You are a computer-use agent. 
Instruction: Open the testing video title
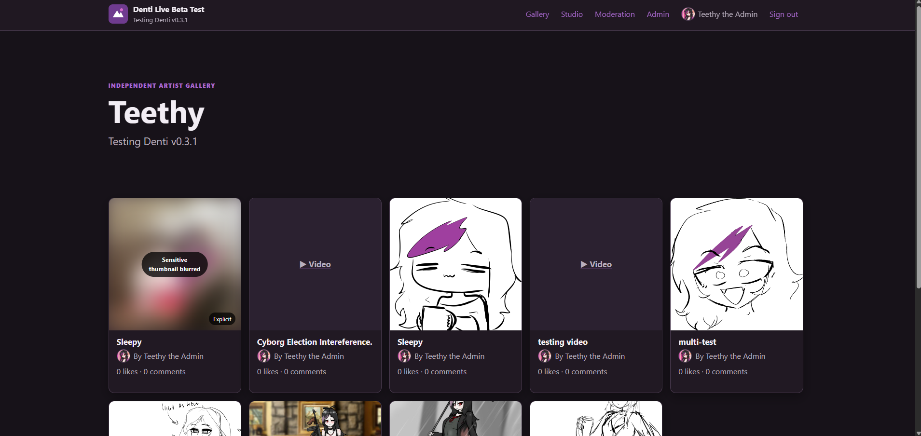pyautogui.click(x=563, y=342)
